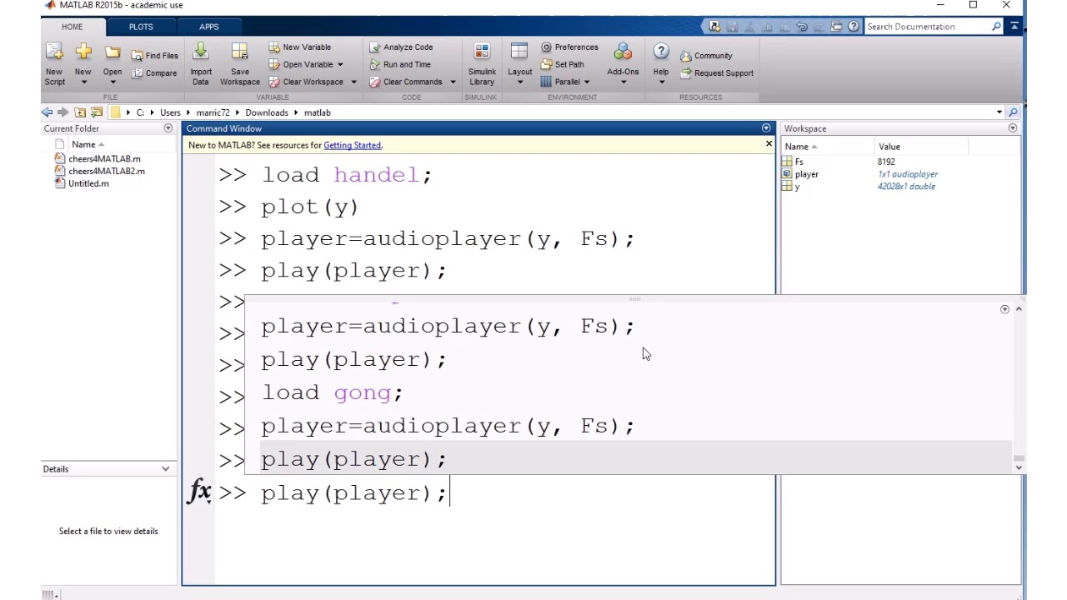
Task: Click the quick access help icon
Action: coord(854,27)
